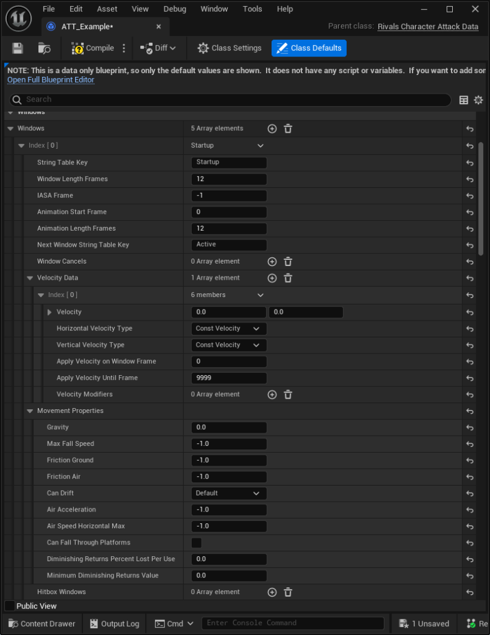Empty the Windows array with the trash icon

pos(288,129)
